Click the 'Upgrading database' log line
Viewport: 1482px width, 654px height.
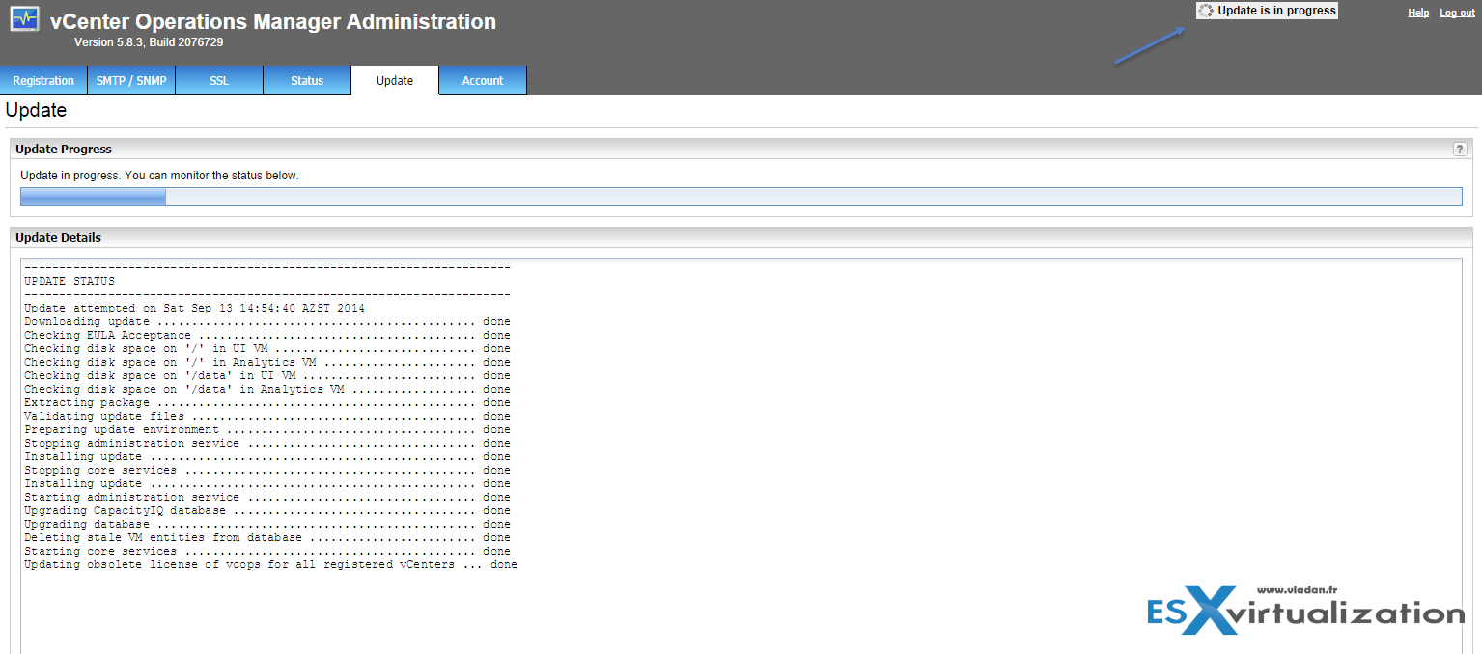[267, 524]
